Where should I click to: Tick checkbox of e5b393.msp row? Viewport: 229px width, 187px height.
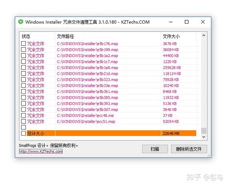pyautogui.click(x=23, y=103)
